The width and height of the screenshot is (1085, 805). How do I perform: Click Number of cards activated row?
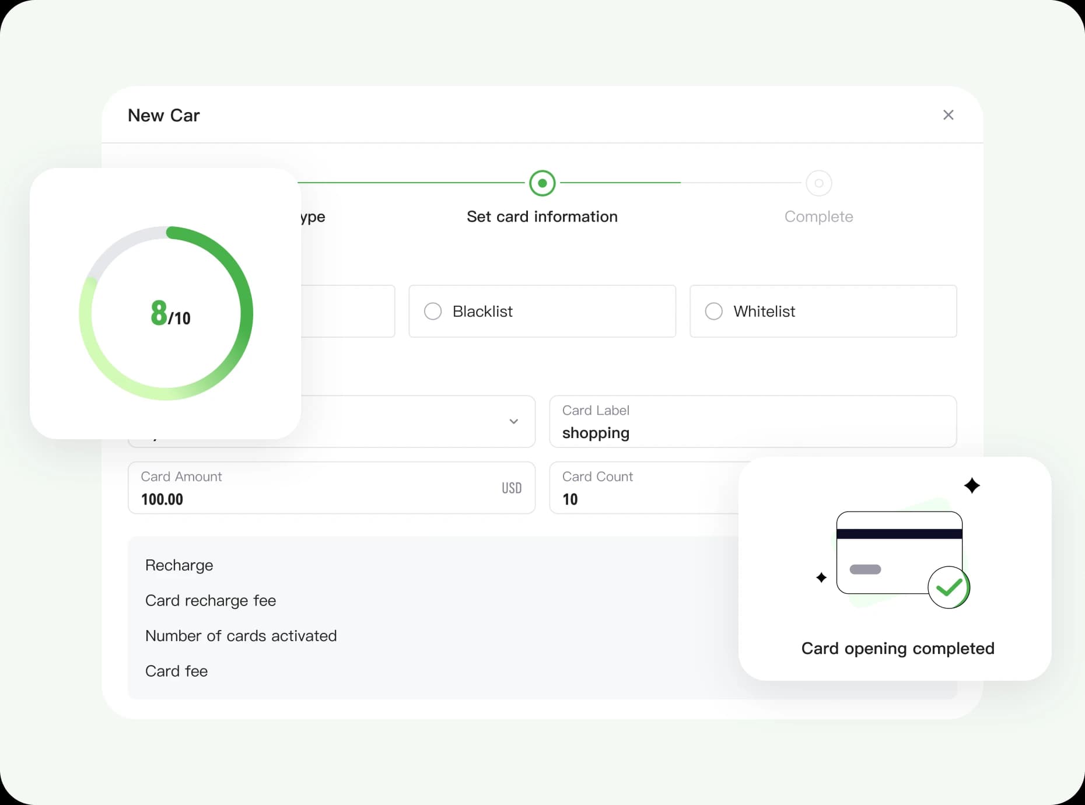click(x=241, y=636)
